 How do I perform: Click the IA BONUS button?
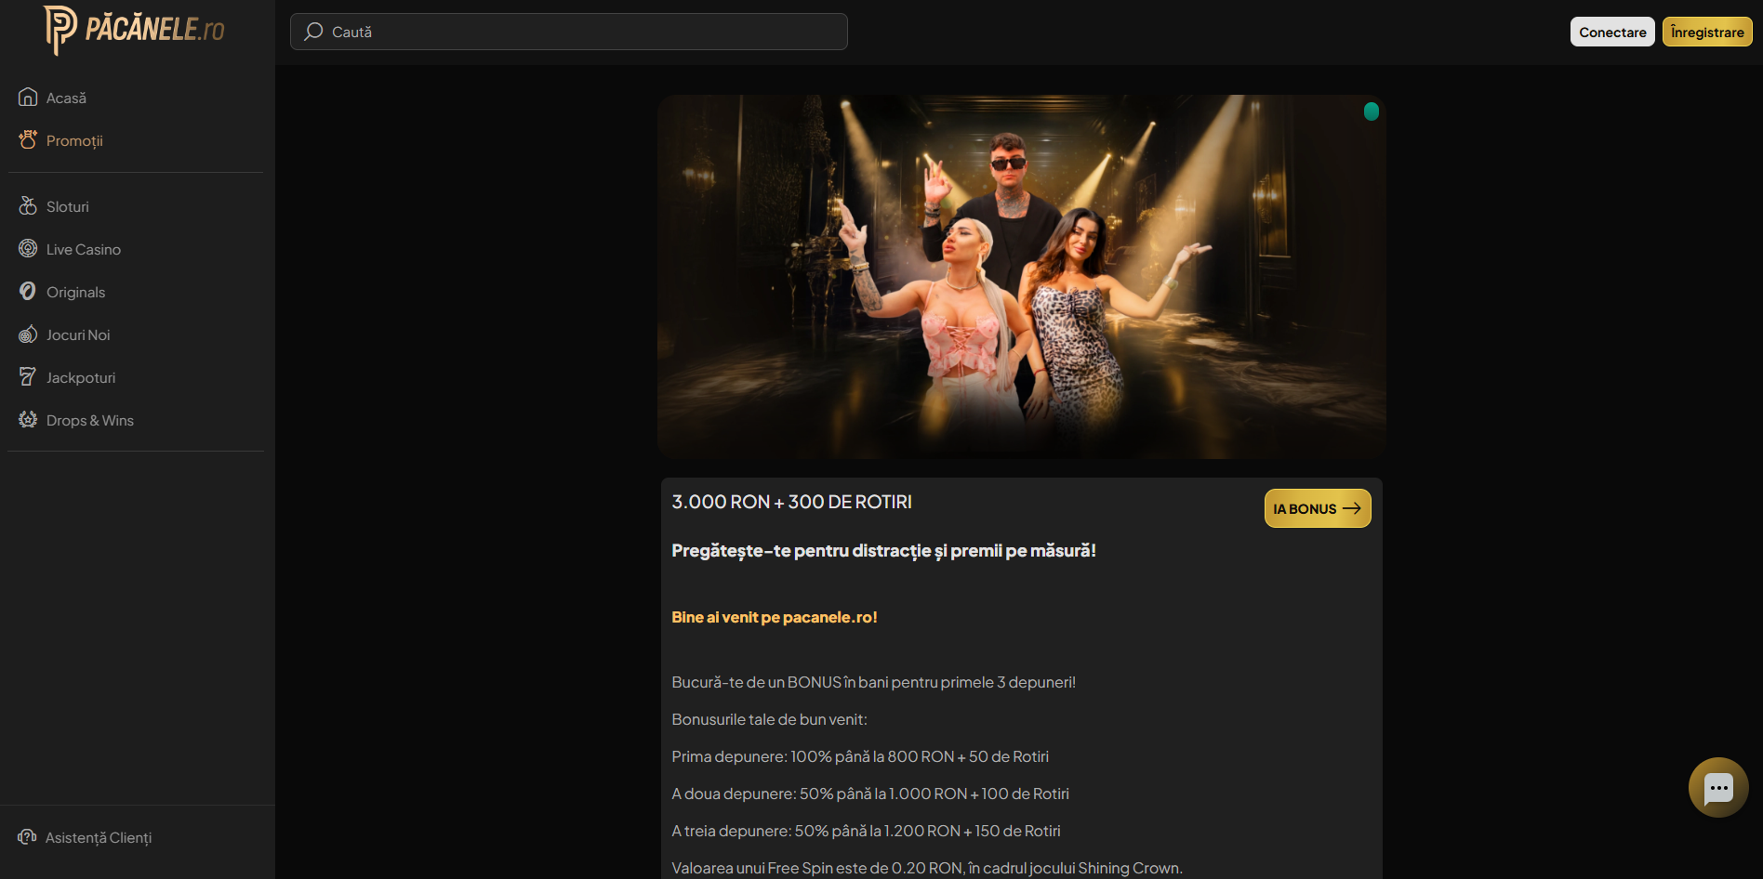(1317, 508)
